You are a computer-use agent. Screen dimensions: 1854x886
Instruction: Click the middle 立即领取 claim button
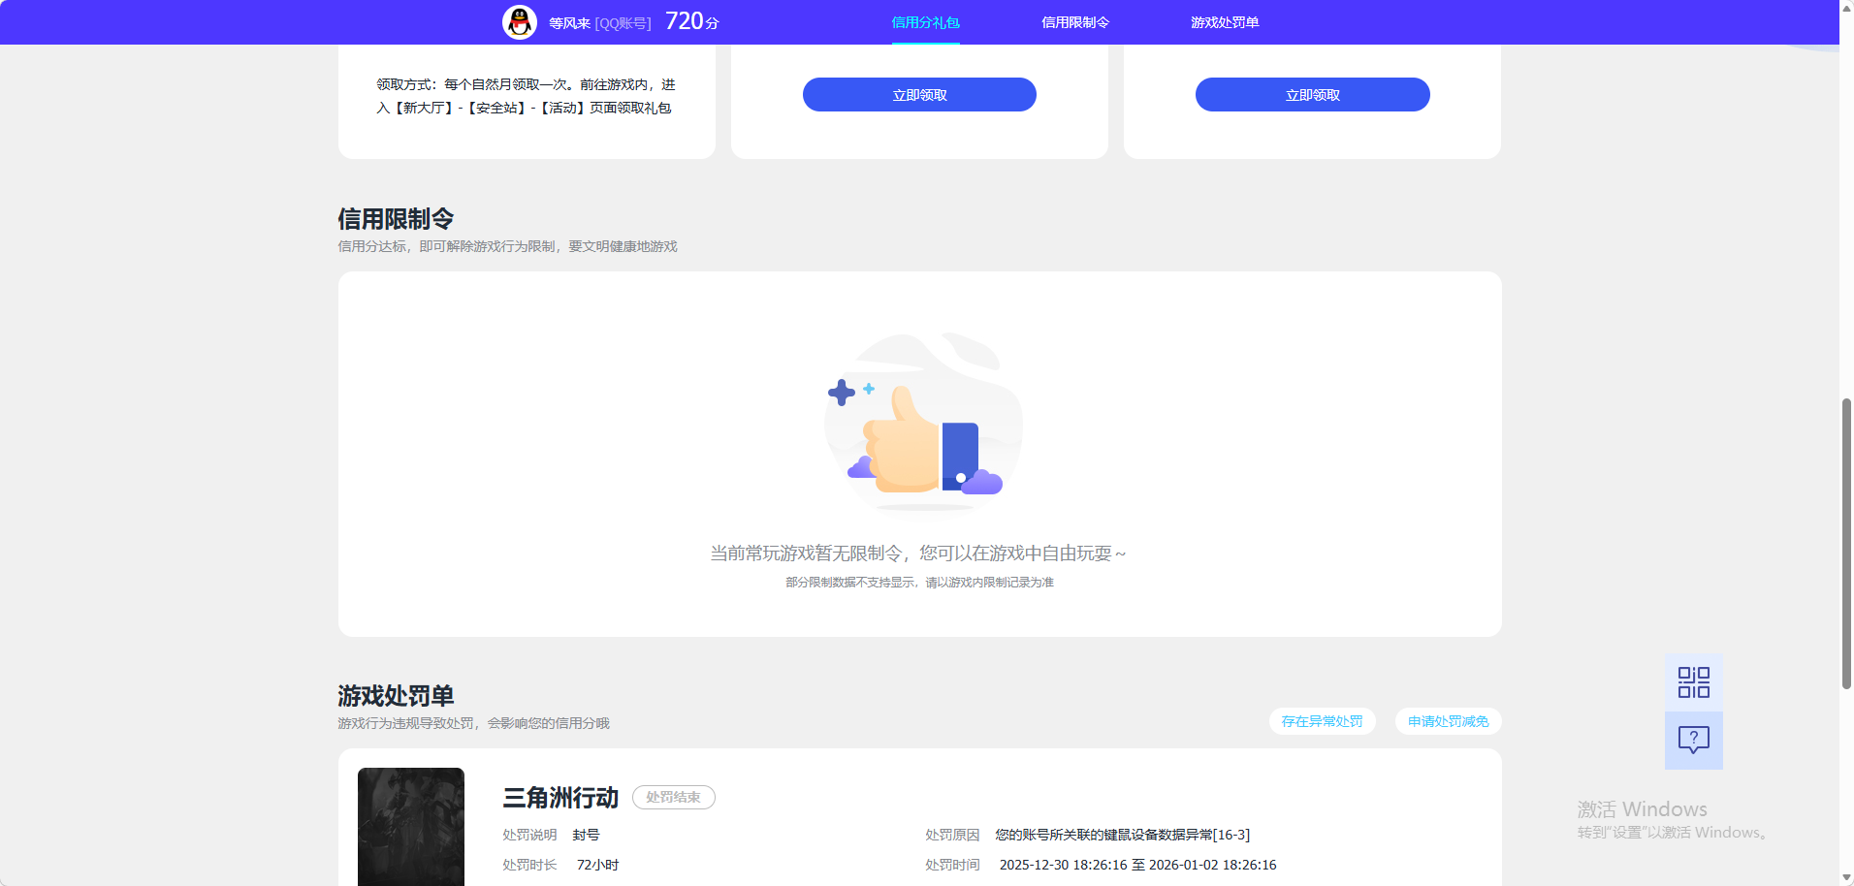(918, 94)
